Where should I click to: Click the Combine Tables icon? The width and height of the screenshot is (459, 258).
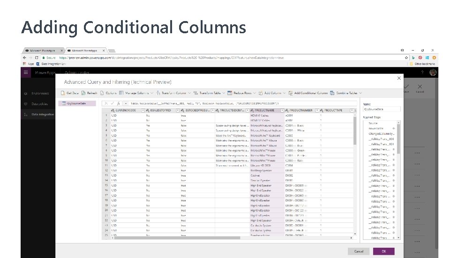(x=332, y=93)
